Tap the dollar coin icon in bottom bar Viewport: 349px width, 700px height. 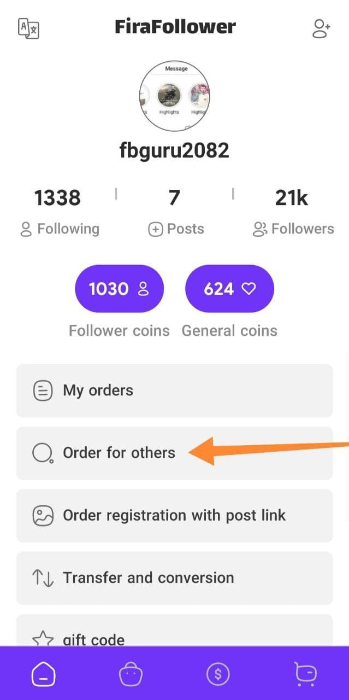pos(218,674)
